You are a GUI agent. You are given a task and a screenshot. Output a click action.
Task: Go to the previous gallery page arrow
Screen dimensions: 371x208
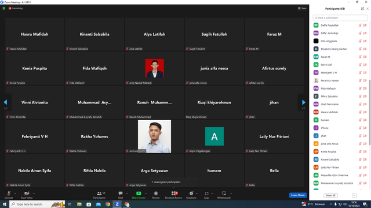[x=5, y=102]
